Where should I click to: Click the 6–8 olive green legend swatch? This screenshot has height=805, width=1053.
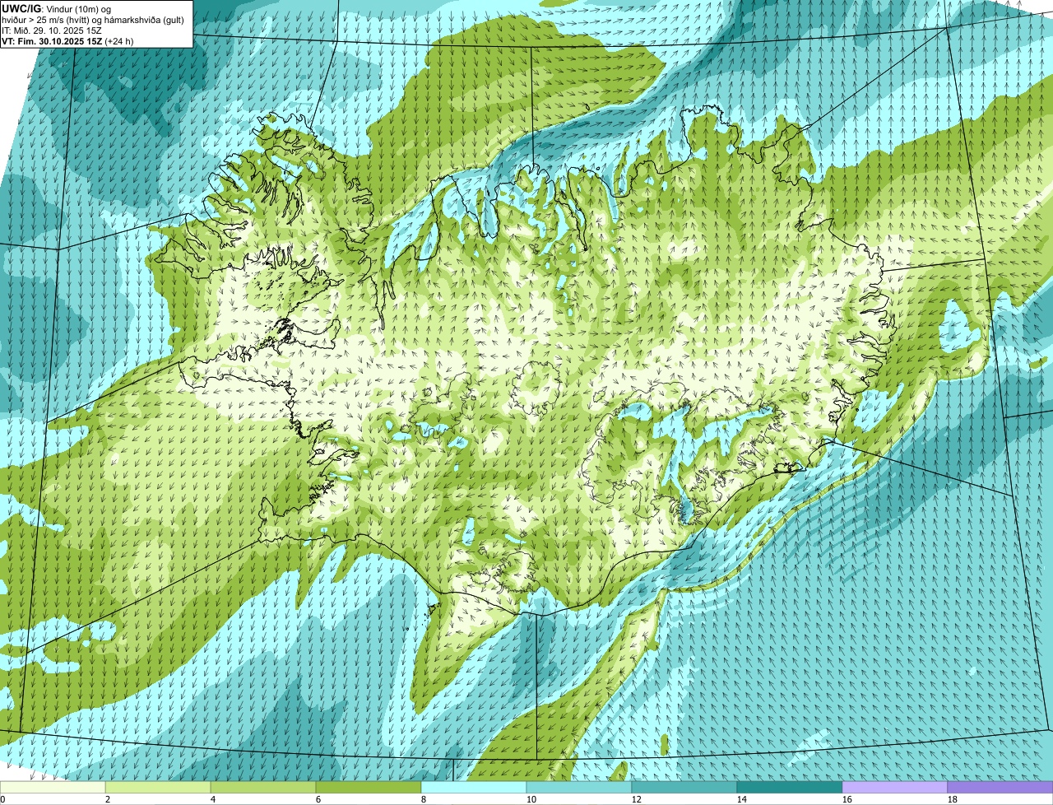tap(369, 788)
